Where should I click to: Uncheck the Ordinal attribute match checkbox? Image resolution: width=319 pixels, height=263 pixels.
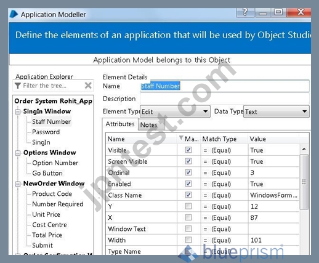pos(188,172)
